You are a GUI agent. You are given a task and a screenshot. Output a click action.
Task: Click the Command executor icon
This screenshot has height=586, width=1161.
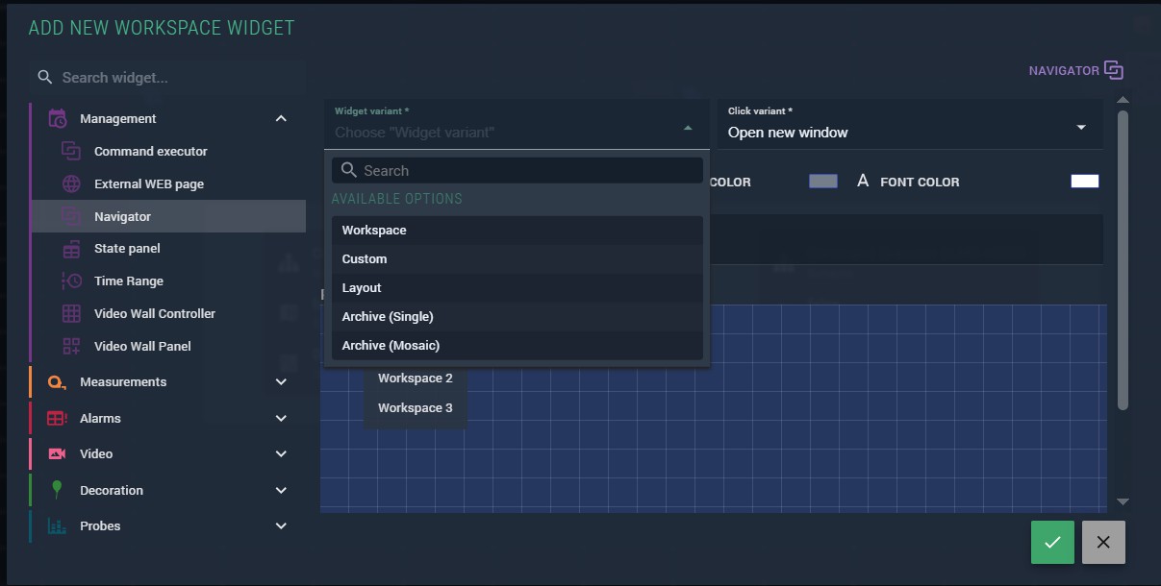pyautogui.click(x=71, y=151)
